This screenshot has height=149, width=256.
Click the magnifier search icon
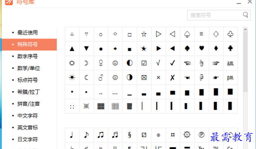point(246,15)
